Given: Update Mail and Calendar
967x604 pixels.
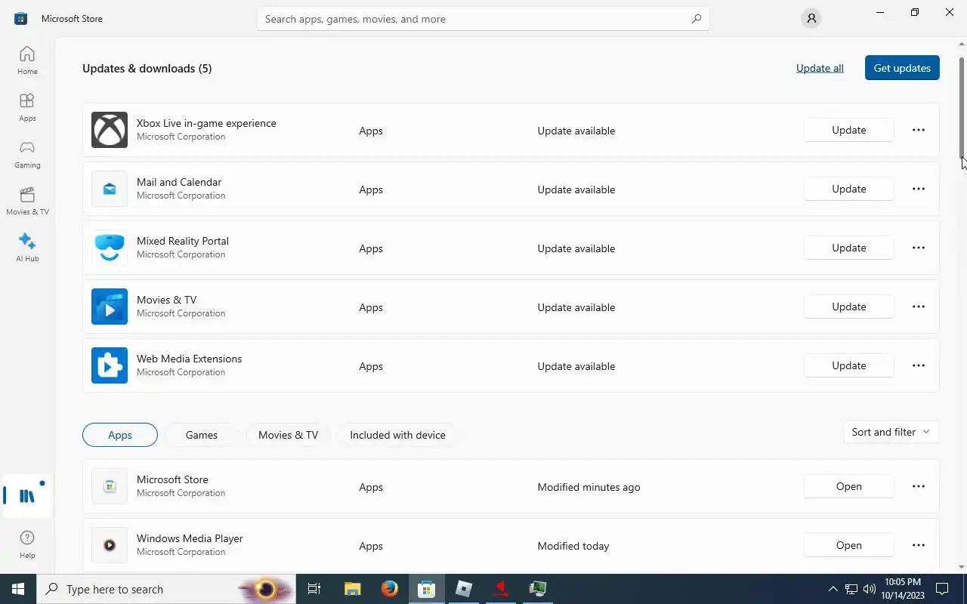Looking at the screenshot, I should (x=849, y=189).
